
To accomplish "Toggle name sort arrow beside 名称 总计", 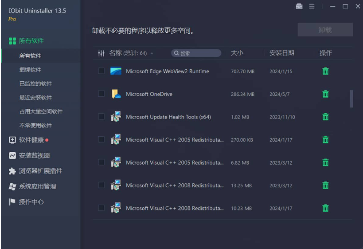I will pos(152,53).
